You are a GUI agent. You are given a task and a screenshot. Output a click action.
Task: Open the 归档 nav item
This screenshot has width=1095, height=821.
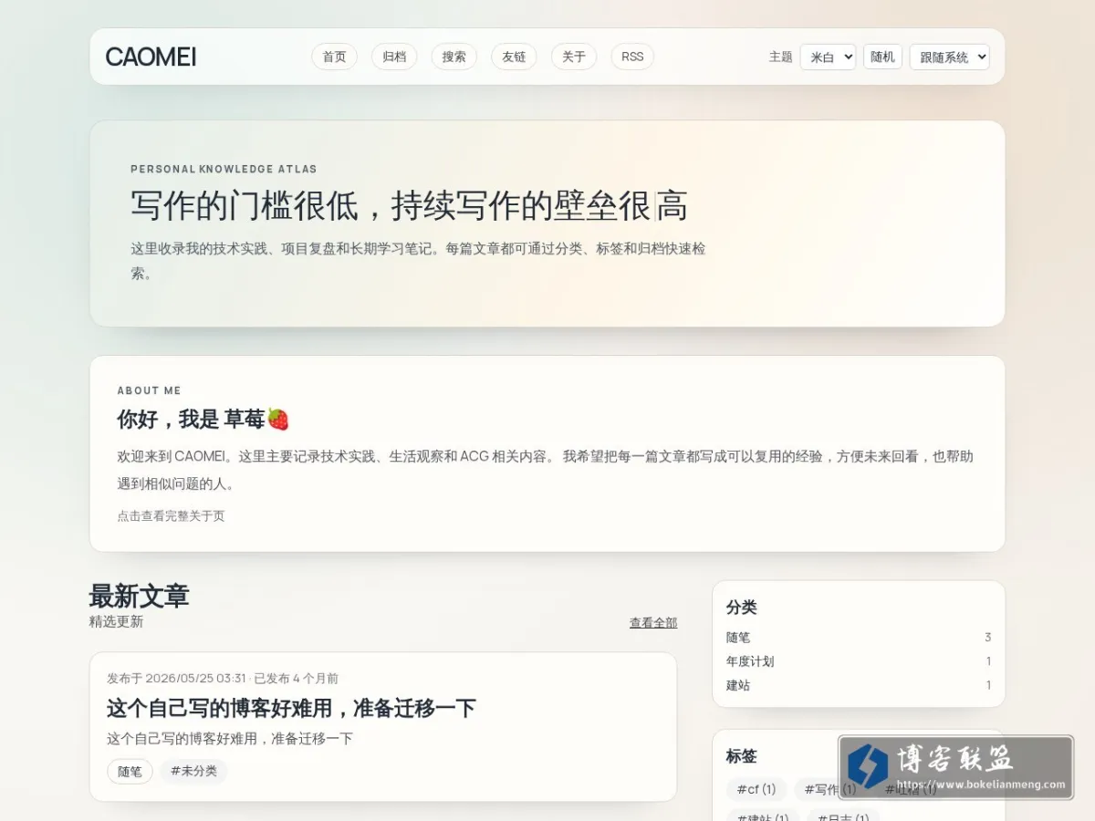tap(394, 57)
